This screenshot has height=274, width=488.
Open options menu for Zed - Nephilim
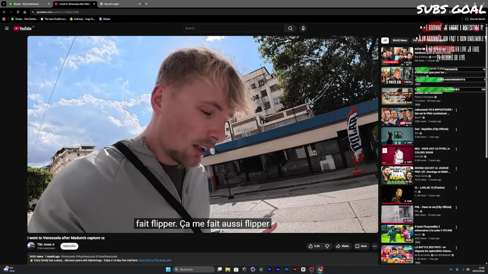(456, 130)
